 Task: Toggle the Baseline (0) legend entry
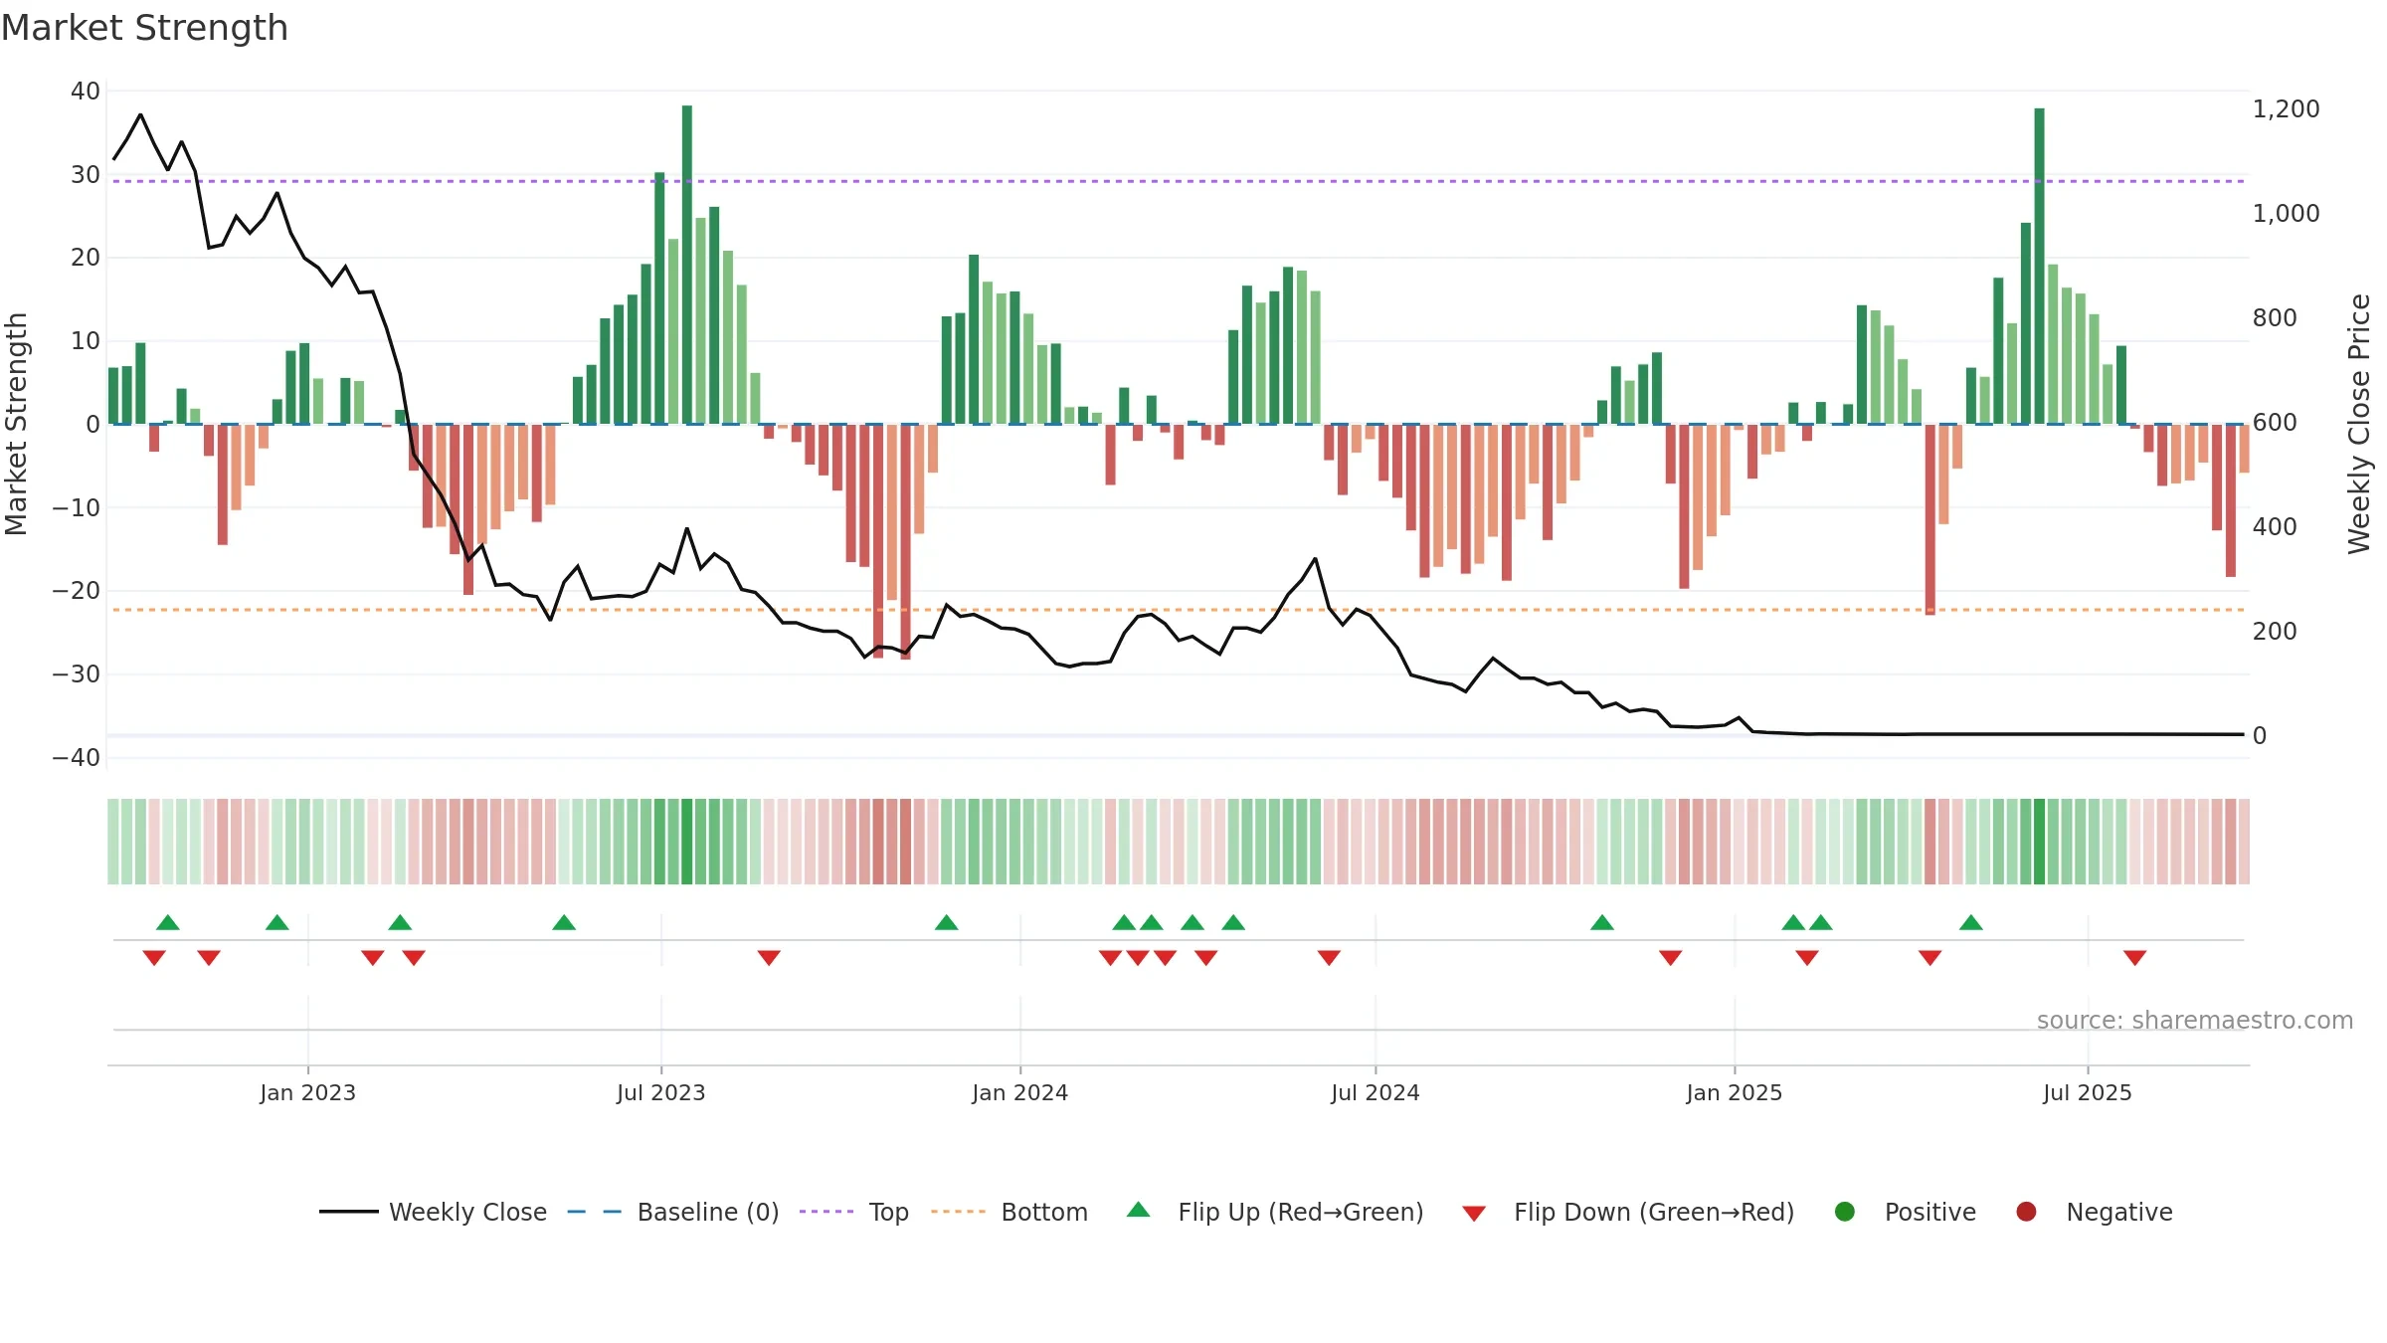click(673, 1212)
